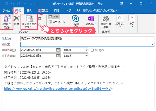Collapse the ribbon with the chevron
The image size is (156, 111).
pos(153,32)
